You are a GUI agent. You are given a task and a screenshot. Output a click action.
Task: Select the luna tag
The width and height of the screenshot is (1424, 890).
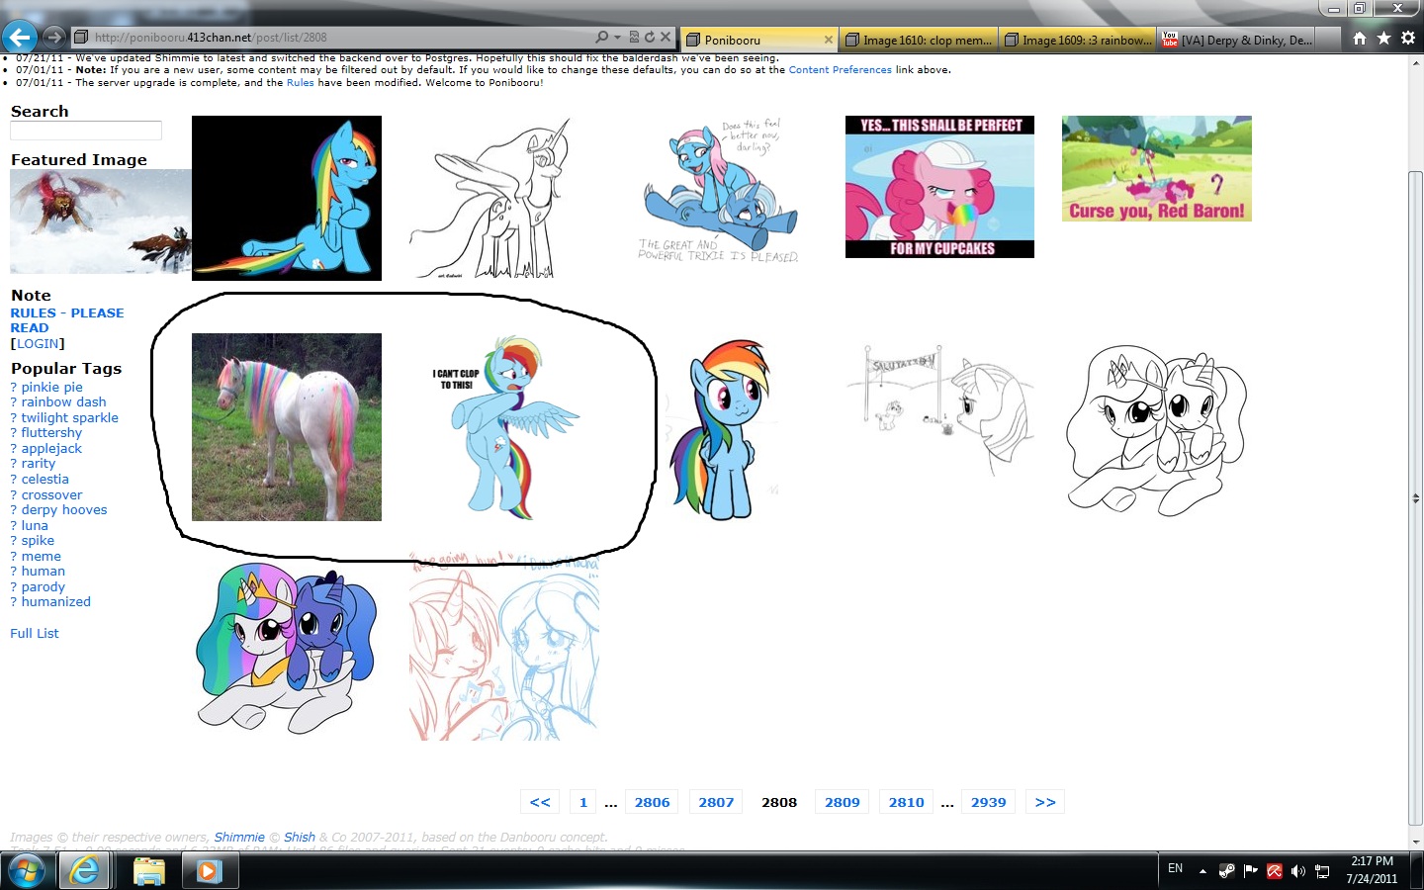click(x=35, y=526)
